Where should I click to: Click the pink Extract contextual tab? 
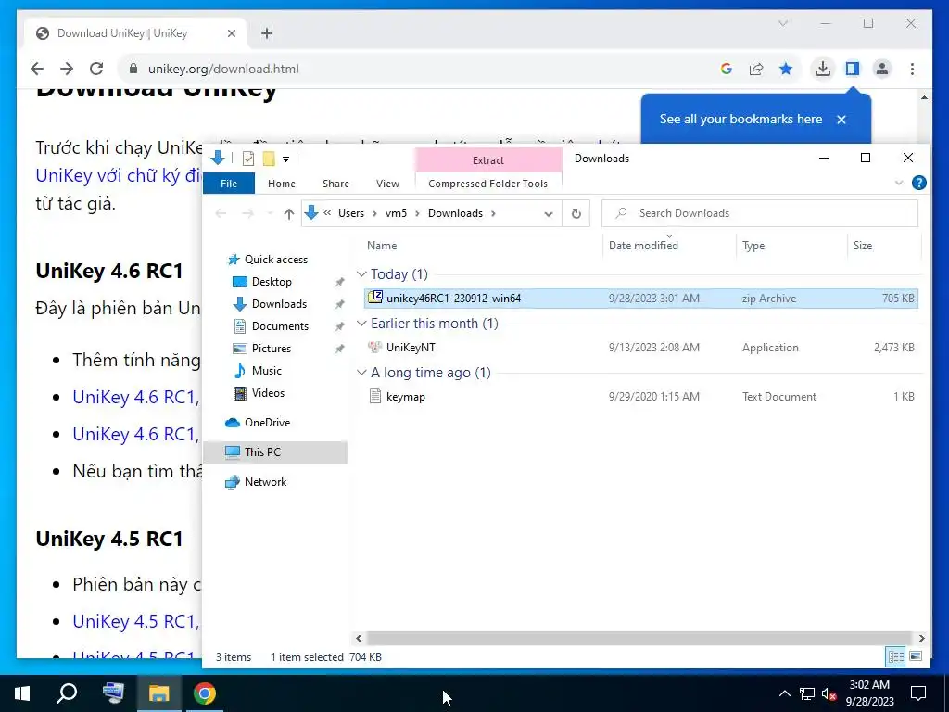coord(487,159)
